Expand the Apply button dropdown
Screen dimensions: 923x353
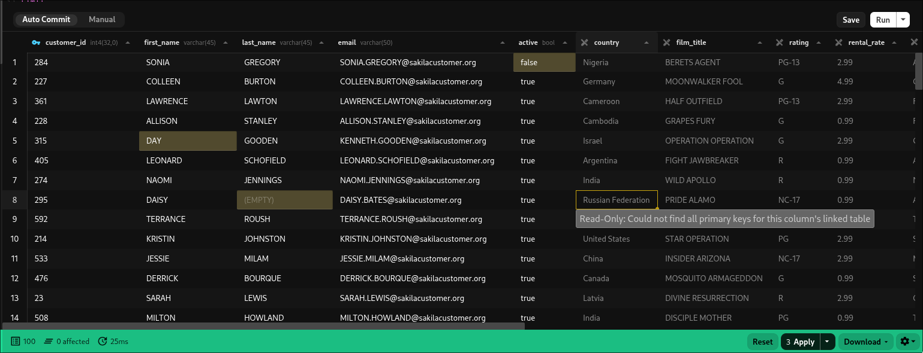coord(828,341)
